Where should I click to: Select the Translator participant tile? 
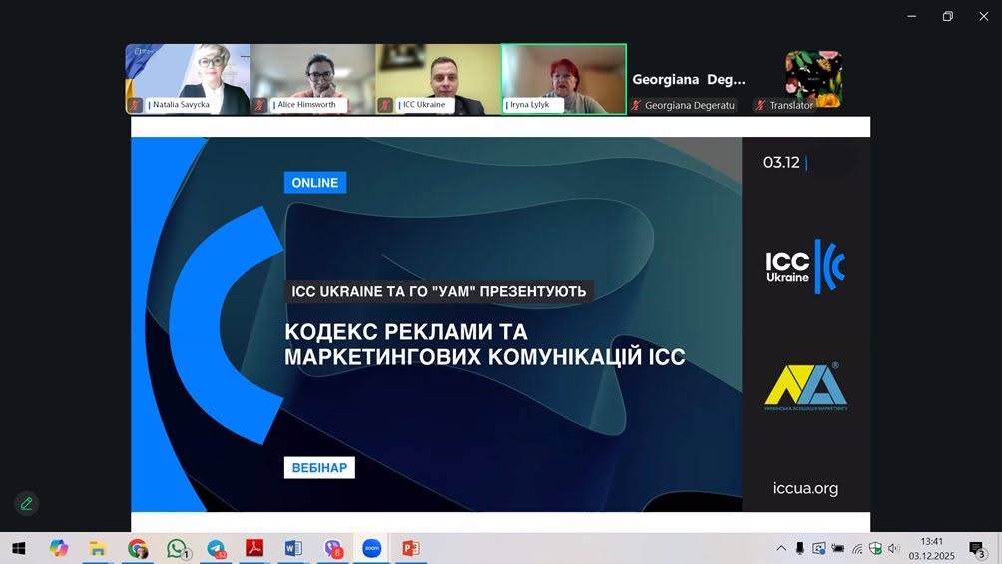click(813, 79)
